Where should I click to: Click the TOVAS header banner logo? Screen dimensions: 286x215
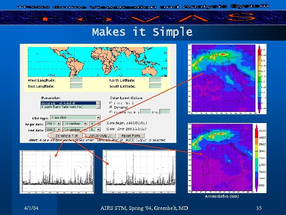pyautogui.click(x=143, y=18)
